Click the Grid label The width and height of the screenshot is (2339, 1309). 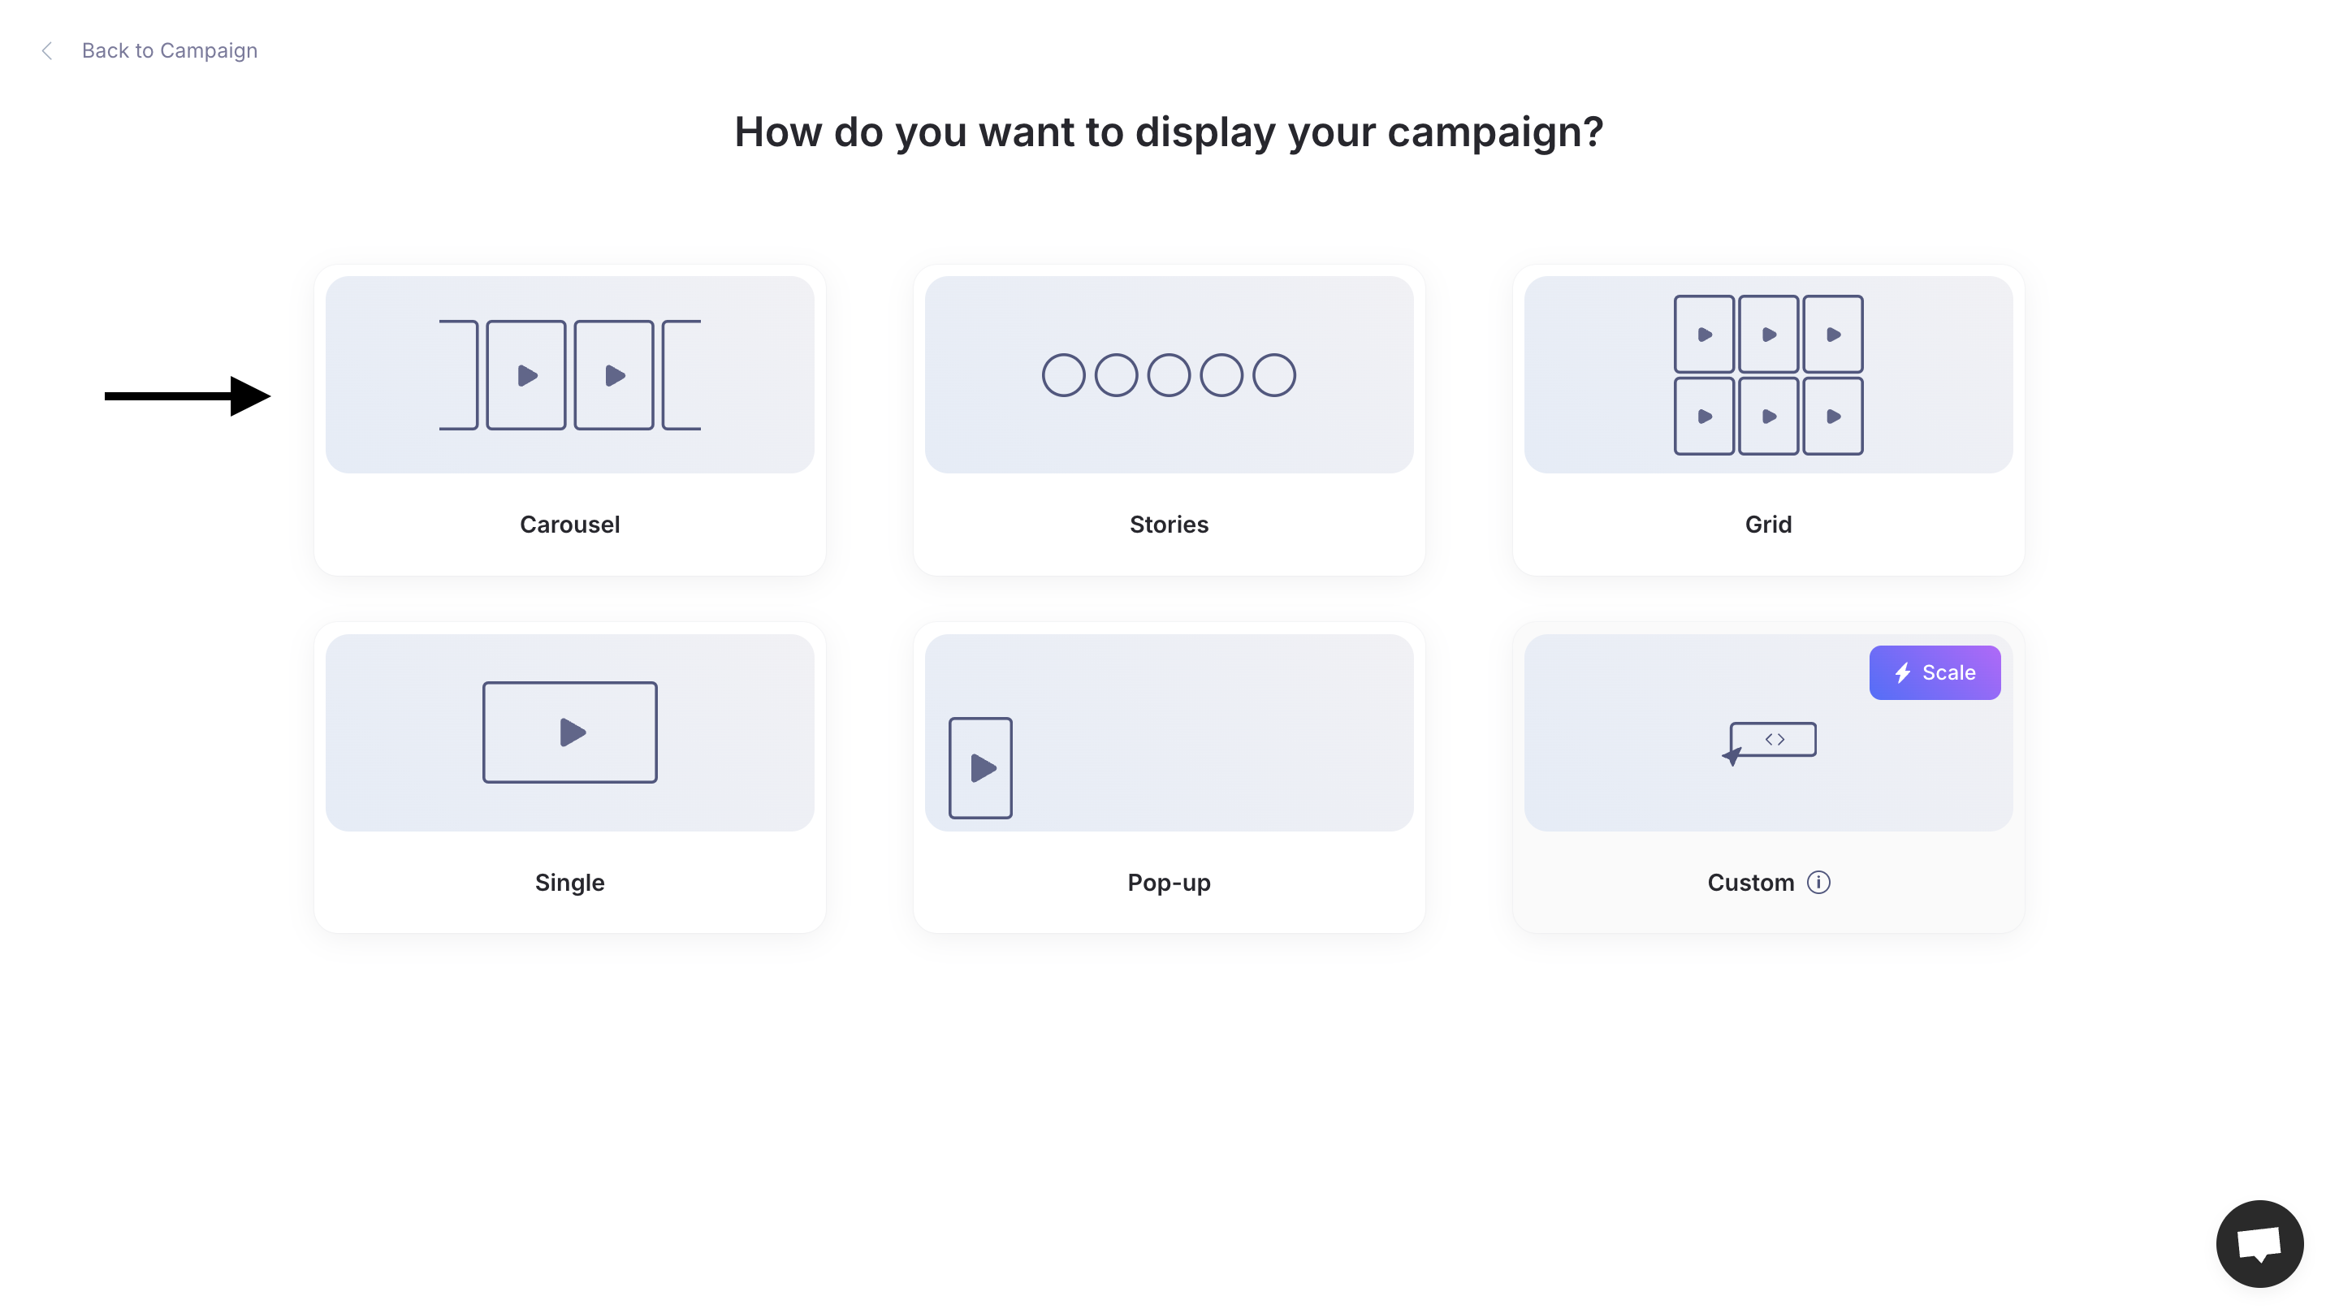click(x=1768, y=525)
